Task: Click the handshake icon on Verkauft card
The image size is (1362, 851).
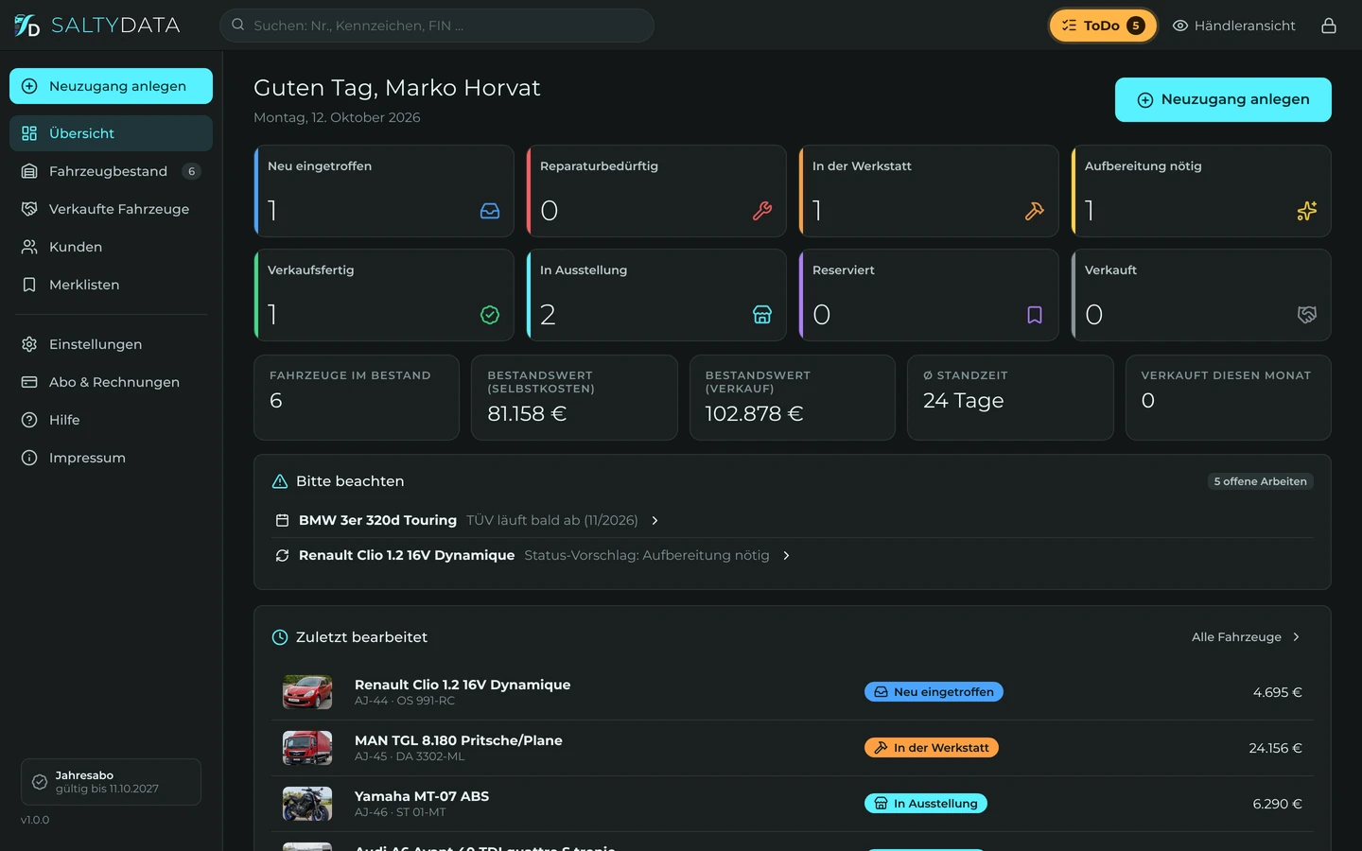Action: (x=1307, y=315)
